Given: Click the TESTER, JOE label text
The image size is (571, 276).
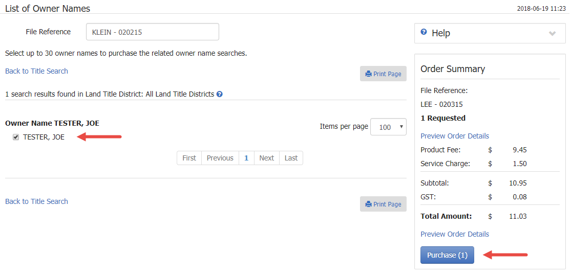Looking at the screenshot, I should [44, 137].
